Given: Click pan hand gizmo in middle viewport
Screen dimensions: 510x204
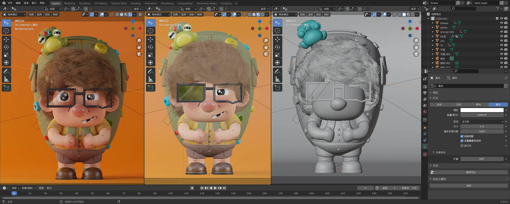Looking at the screenshot, I should point(266,47).
